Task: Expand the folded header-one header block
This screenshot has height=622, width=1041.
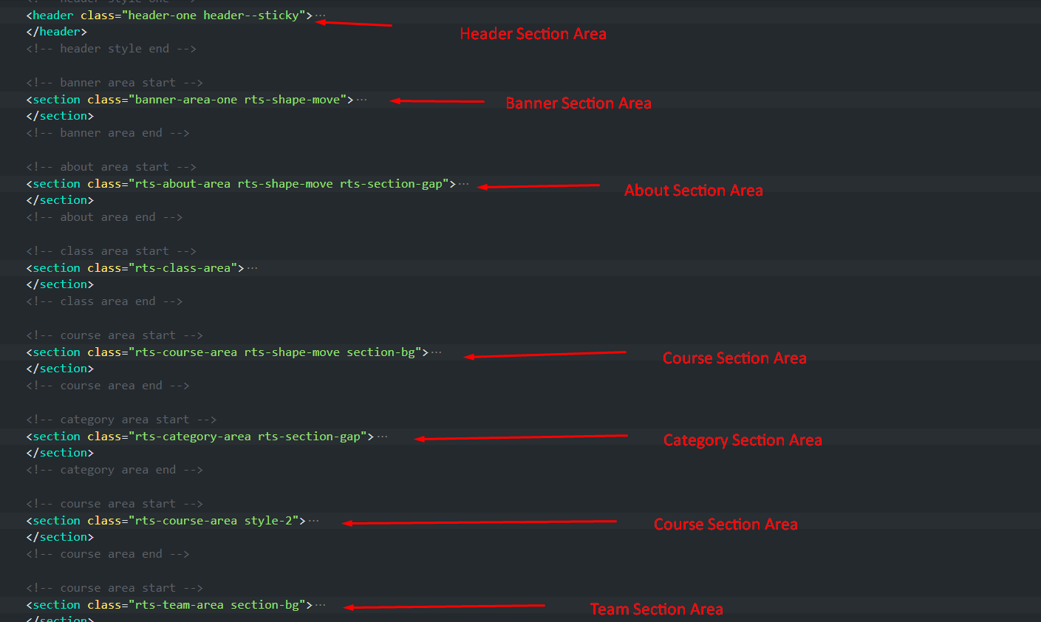Action: [320, 16]
